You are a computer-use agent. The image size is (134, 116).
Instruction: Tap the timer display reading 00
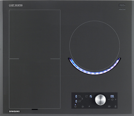[112, 96]
